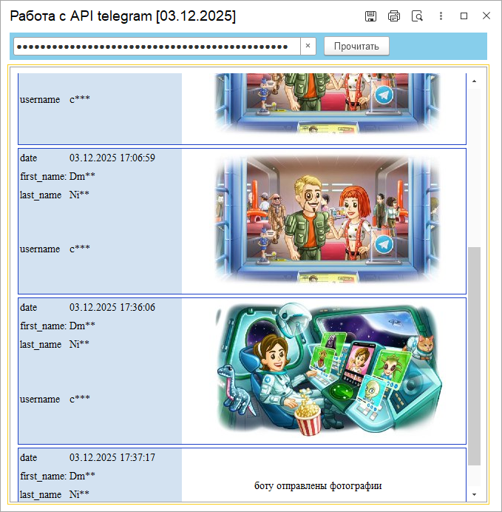
Task: Click the scrollbar down arrow
Action: pyautogui.click(x=474, y=494)
